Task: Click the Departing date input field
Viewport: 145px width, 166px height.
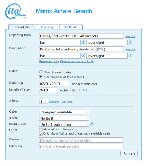Action: tap(54, 84)
